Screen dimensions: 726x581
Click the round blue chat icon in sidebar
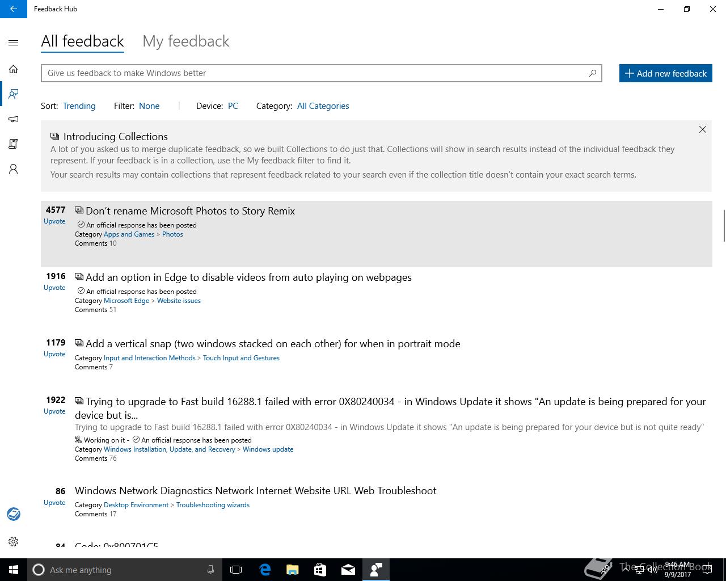[x=14, y=514]
